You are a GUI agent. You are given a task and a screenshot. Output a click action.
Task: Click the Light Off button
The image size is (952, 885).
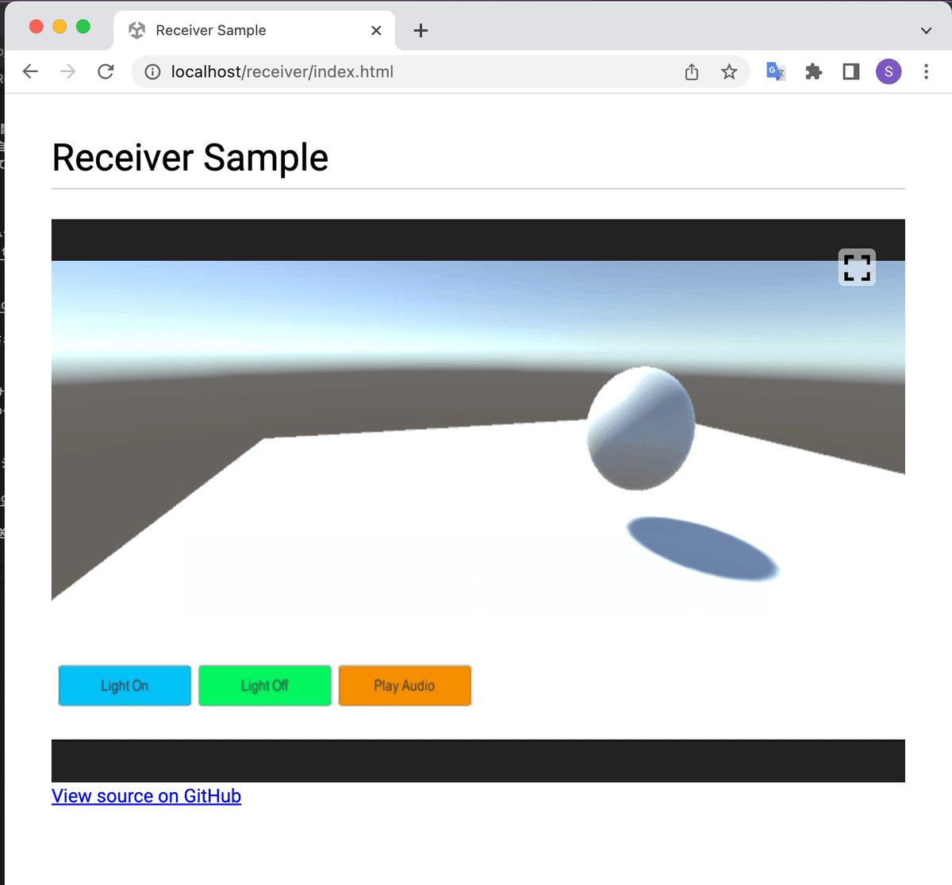point(265,685)
